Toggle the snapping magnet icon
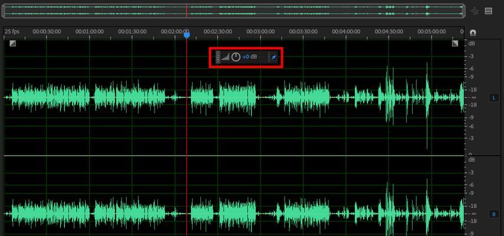 point(473,33)
